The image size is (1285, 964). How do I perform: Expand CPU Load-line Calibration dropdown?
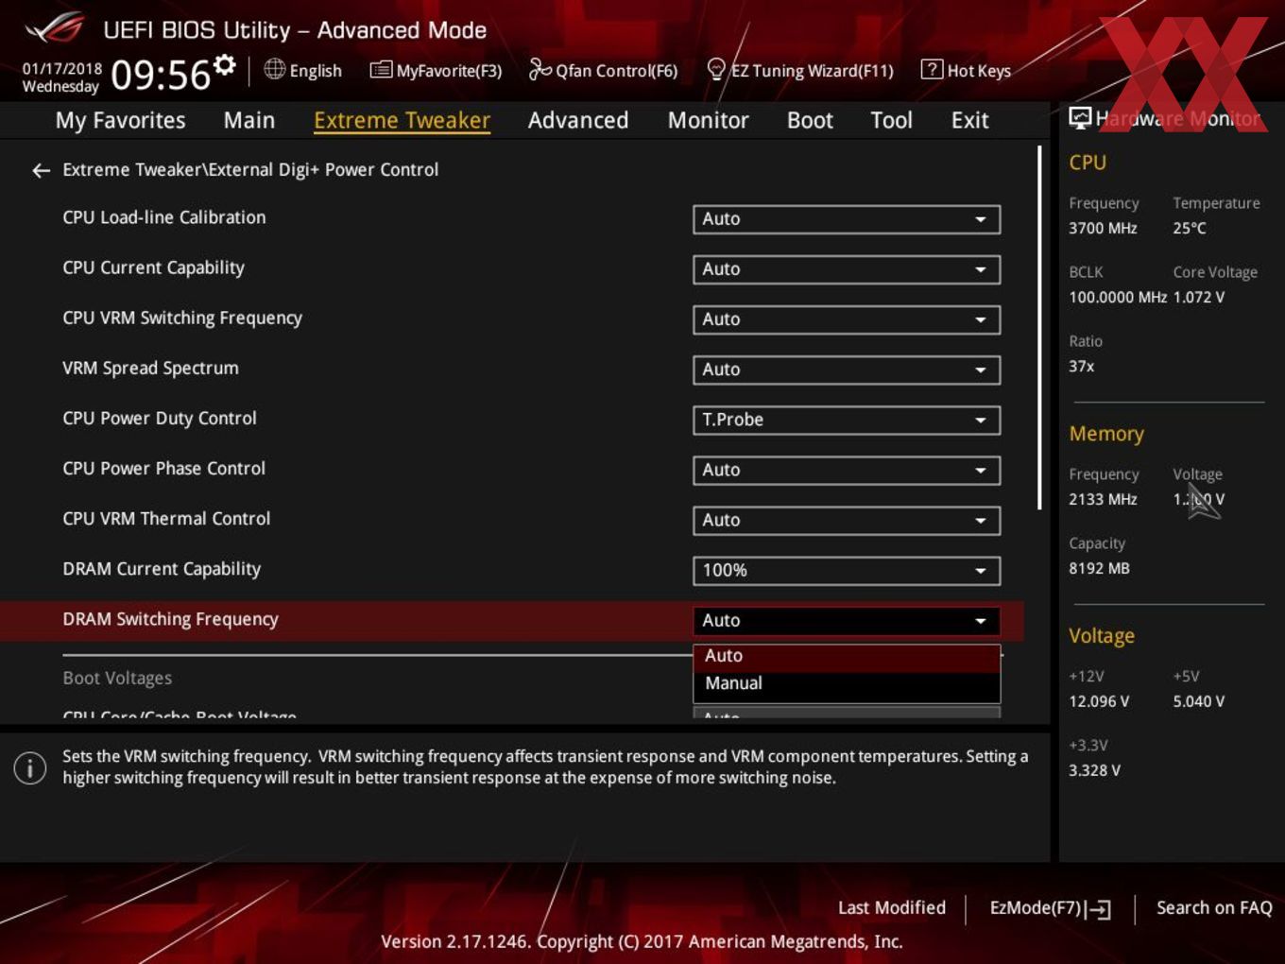tap(846, 219)
